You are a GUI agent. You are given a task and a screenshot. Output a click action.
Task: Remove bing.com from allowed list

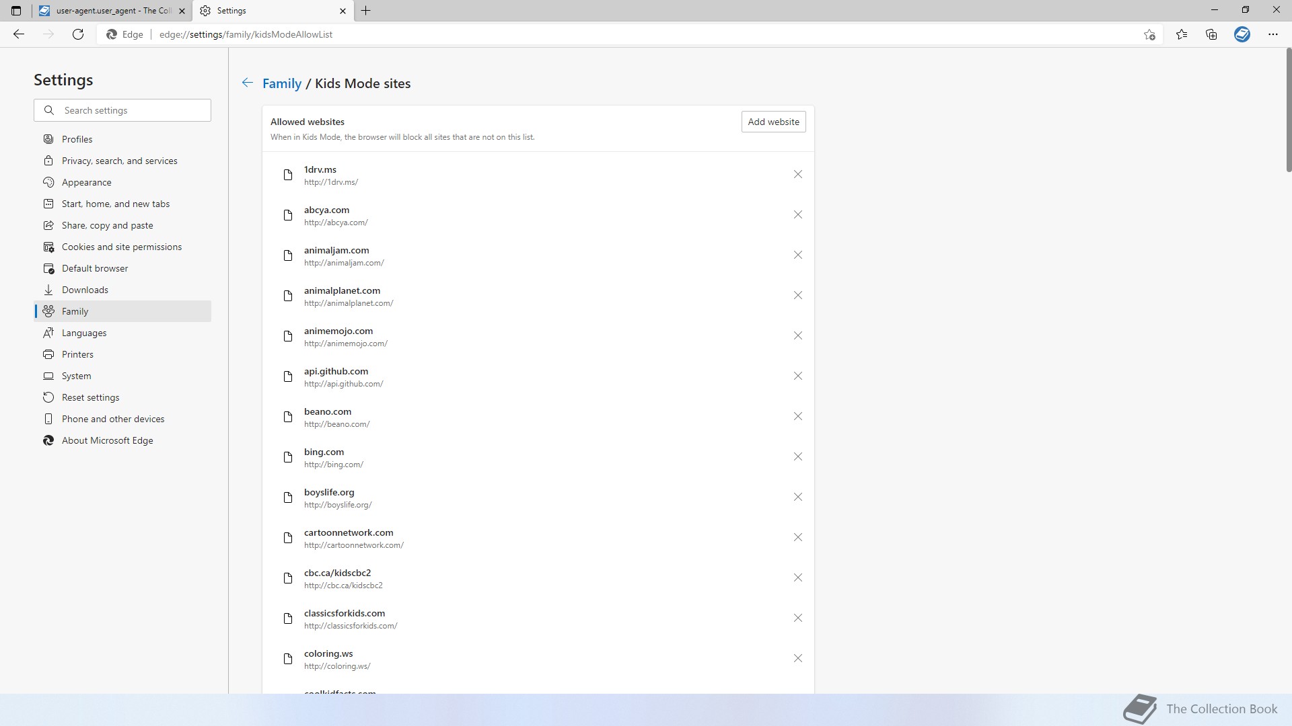[x=797, y=457]
